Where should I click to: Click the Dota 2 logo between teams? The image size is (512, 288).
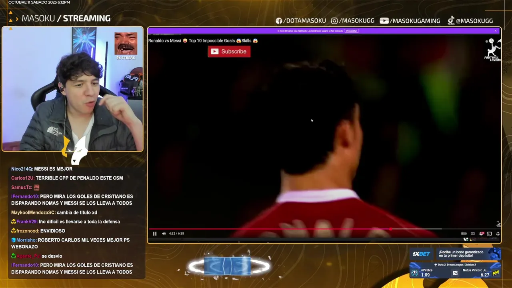click(x=455, y=273)
